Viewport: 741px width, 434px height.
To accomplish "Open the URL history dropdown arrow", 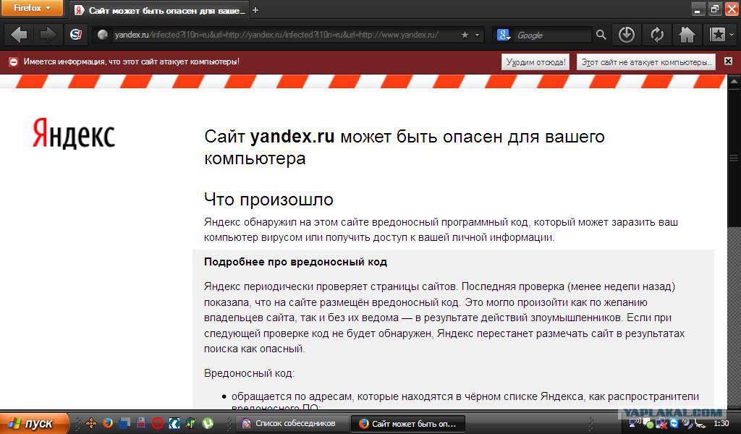I will click(x=477, y=35).
